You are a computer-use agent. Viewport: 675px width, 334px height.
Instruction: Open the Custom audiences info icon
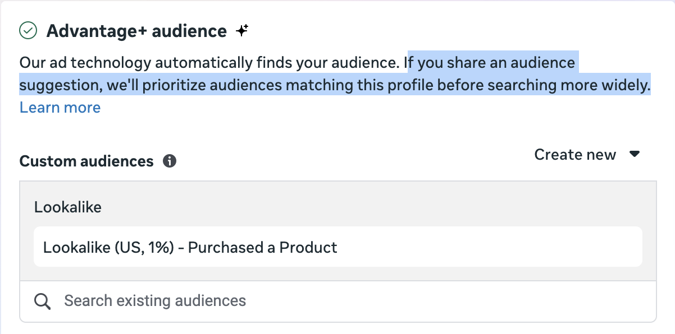point(169,161)
